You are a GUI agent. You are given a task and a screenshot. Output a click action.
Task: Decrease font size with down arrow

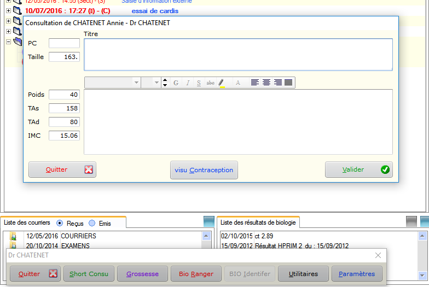(165, 85)
